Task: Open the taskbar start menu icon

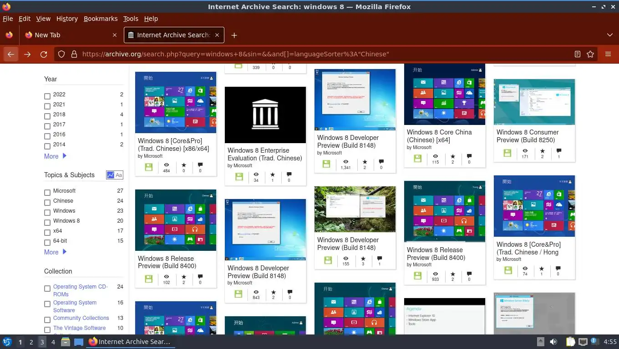Action: tap(7, 342)
